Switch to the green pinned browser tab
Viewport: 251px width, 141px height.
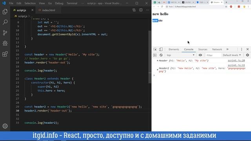point(155,2)
